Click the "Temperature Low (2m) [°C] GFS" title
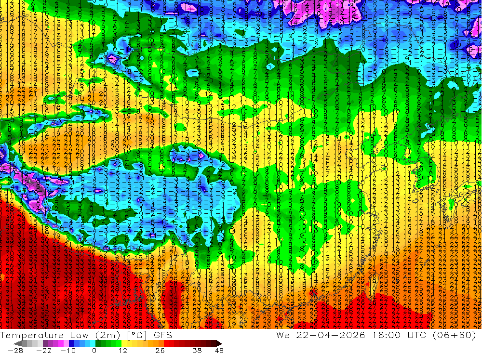 coord(86,335)
